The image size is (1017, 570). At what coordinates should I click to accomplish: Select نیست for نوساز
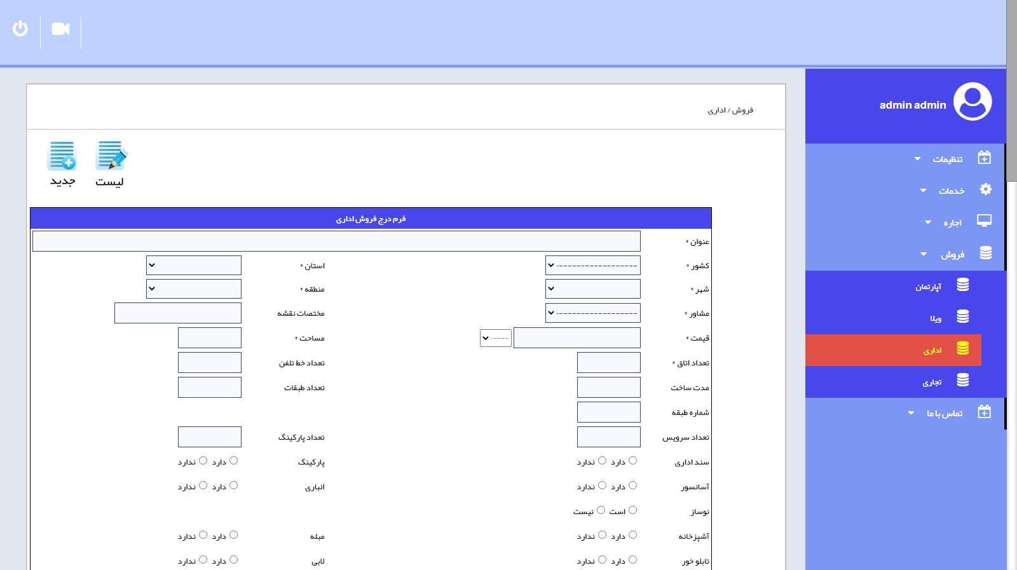(x=601, y=510)
